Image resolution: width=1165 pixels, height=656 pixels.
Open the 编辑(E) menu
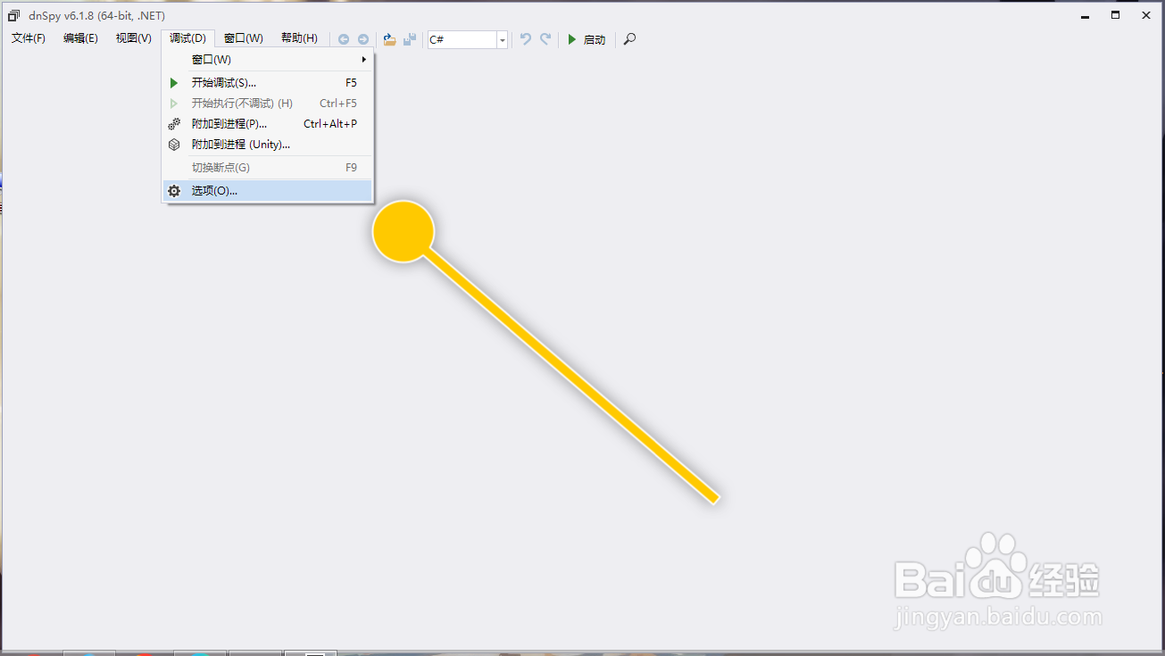coord(81,38)
